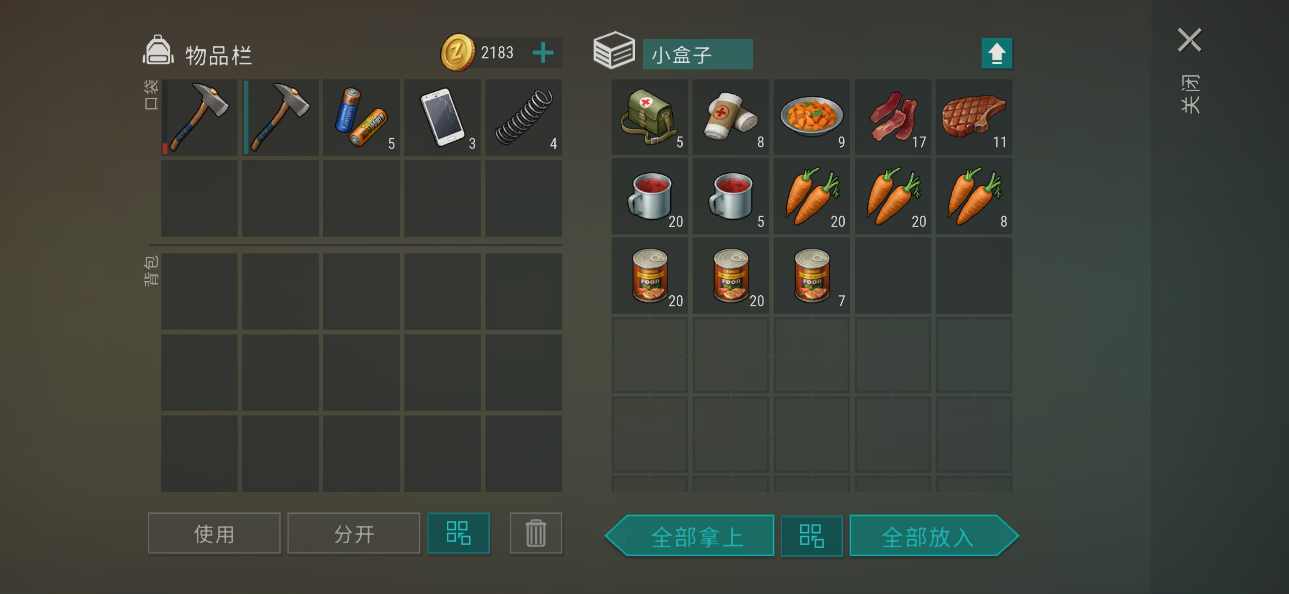Select the cooked steak stack of 11
1289x594 pixels.
pyautogui.click(x=974, y=117)
